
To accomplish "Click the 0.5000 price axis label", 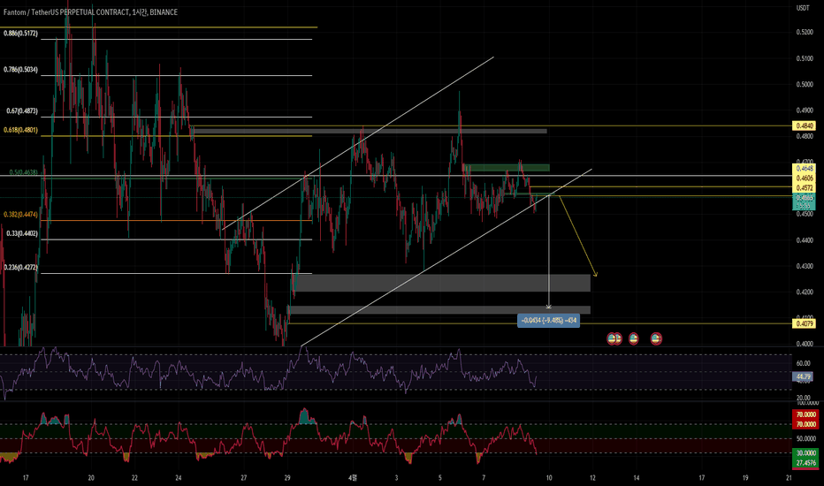I will pyautogui.click(x=805, y=84).
